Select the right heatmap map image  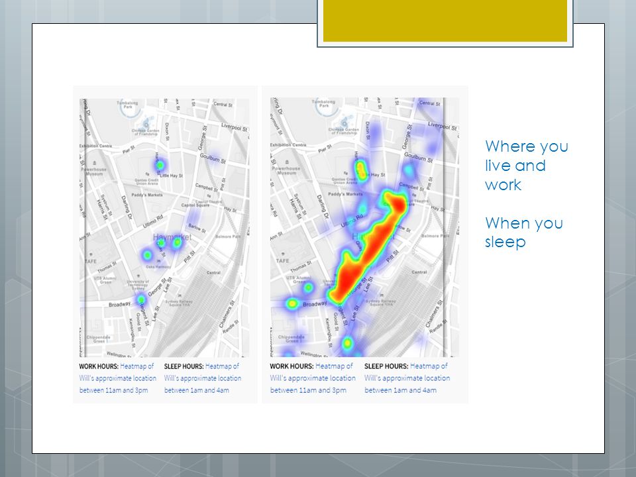(x=364, y=227)
